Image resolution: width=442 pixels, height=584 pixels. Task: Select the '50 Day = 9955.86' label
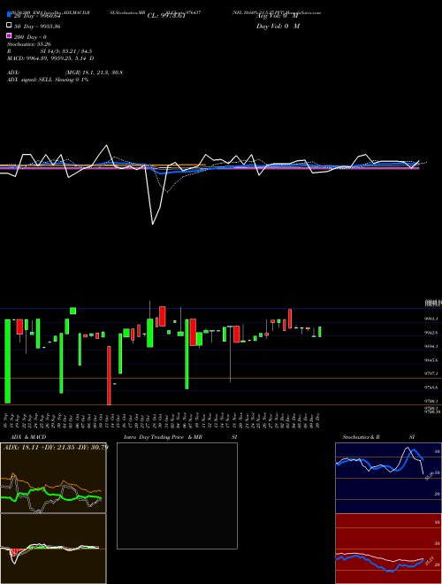[x=37, y=27]
